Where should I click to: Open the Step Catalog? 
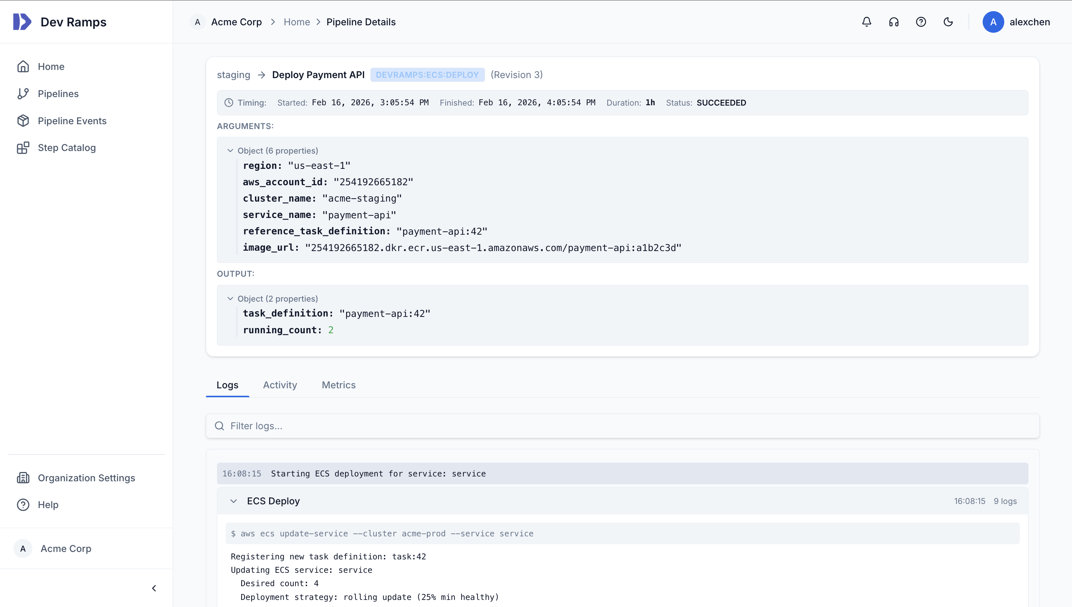pos(66,147)
